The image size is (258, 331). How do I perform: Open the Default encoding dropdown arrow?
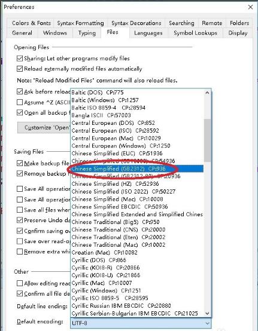(207, 323)
